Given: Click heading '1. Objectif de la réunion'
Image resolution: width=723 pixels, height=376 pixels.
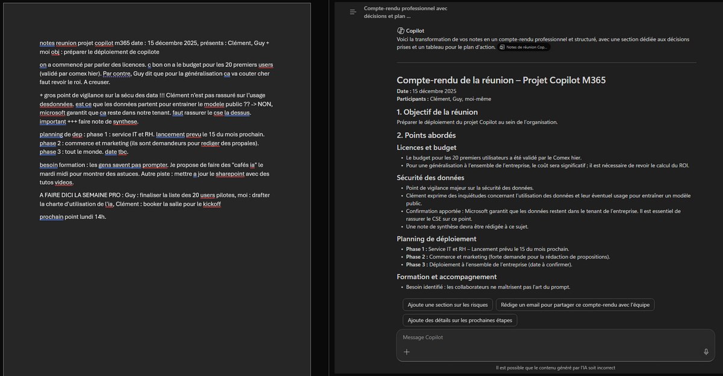Looking at the screenshot, I should click(437, 112).
